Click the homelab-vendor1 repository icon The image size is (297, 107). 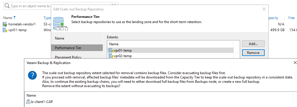tap(5, 24)
